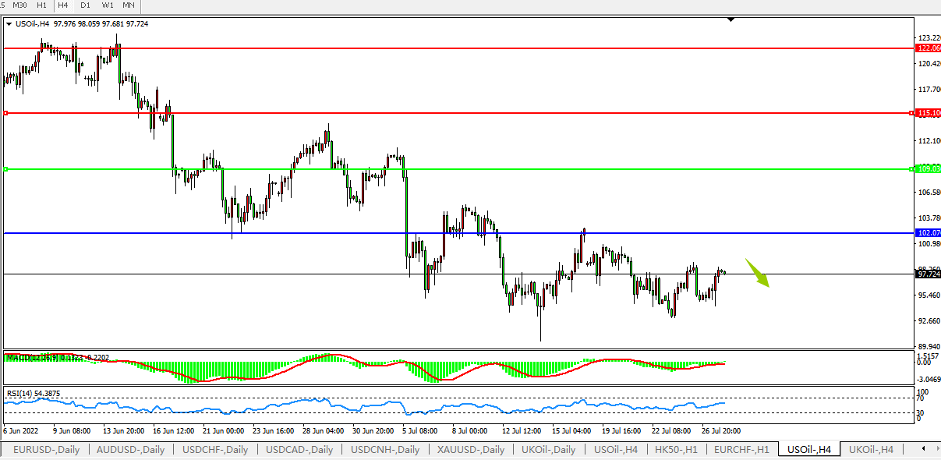Click the blue 102.07 price label

(x=929, y=233)
